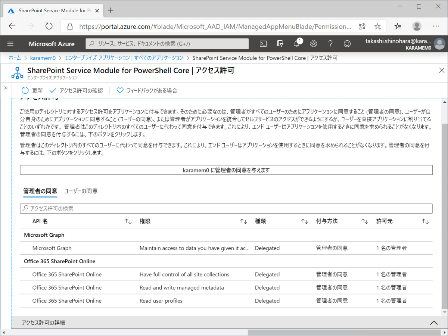Reload the page with browser refresh

(49, 26)
